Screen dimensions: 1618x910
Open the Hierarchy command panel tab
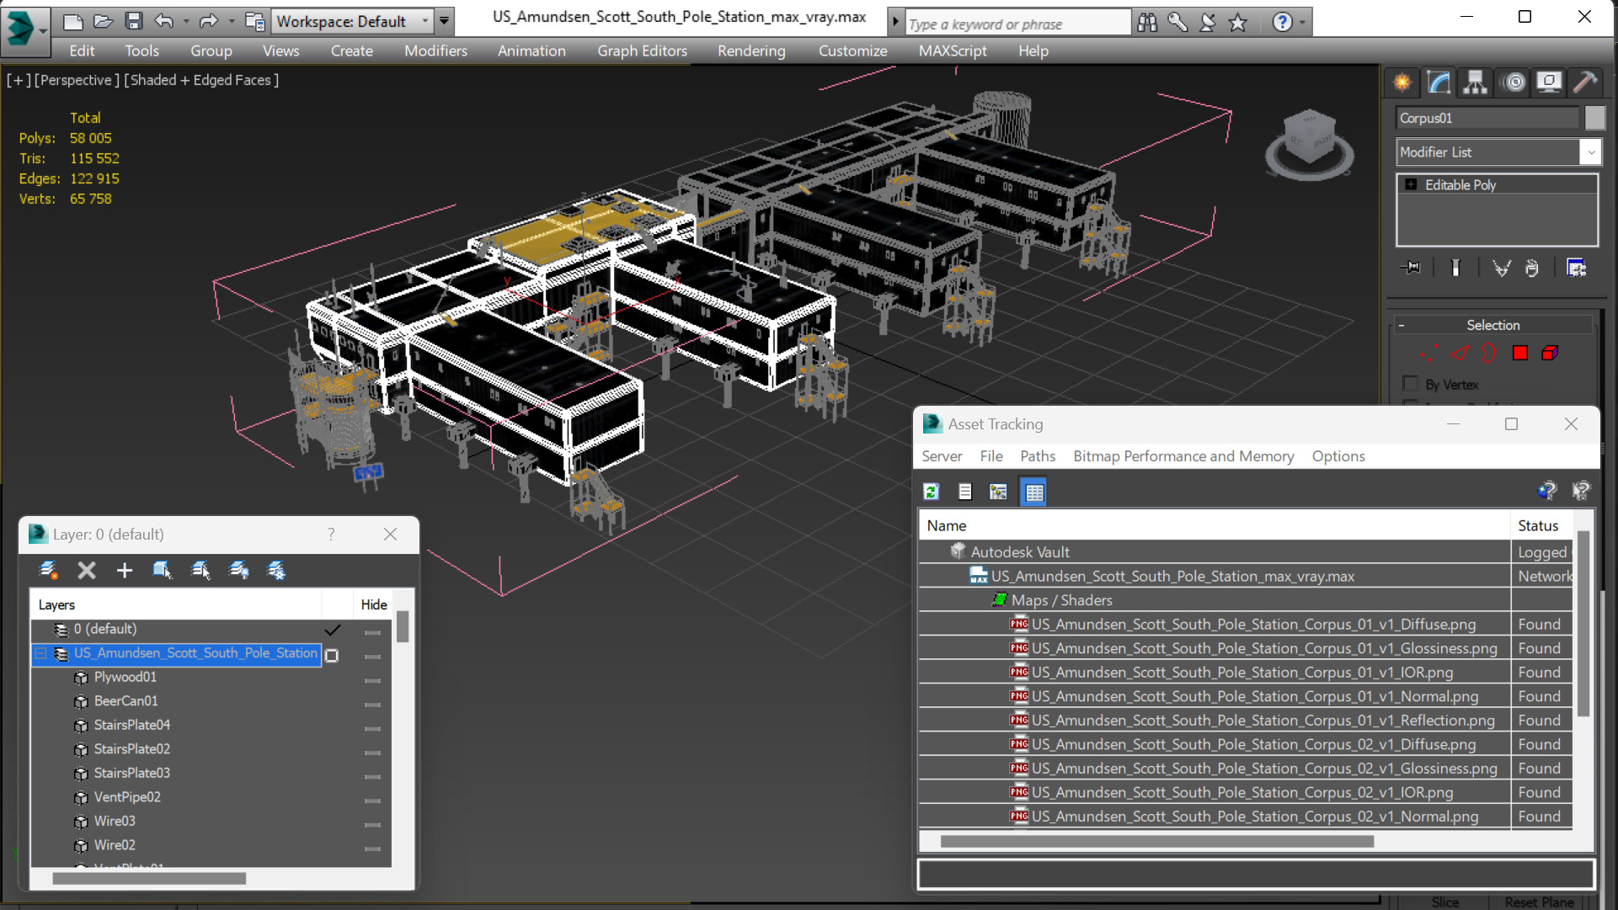pyautogui.click(x=1475, y=82)
